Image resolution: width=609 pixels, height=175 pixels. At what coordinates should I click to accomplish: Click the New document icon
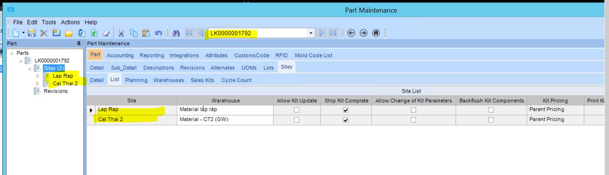16,33
